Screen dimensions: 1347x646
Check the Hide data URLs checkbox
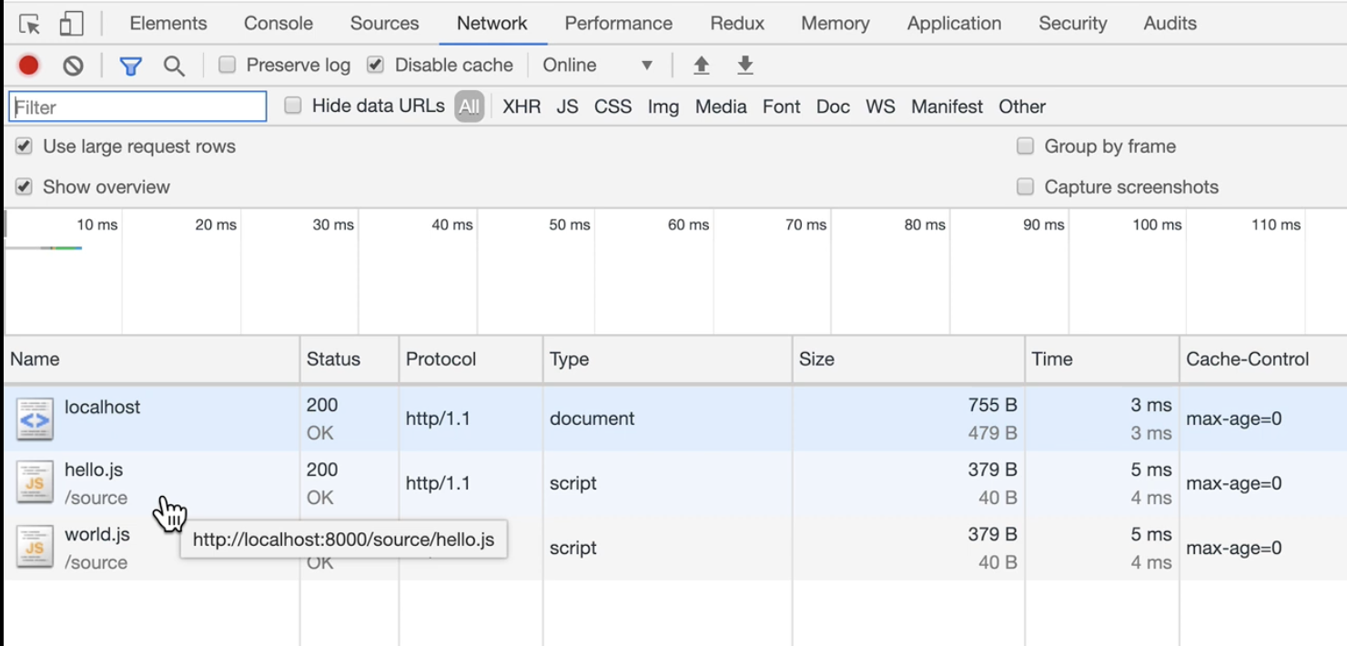click(293, 106)
